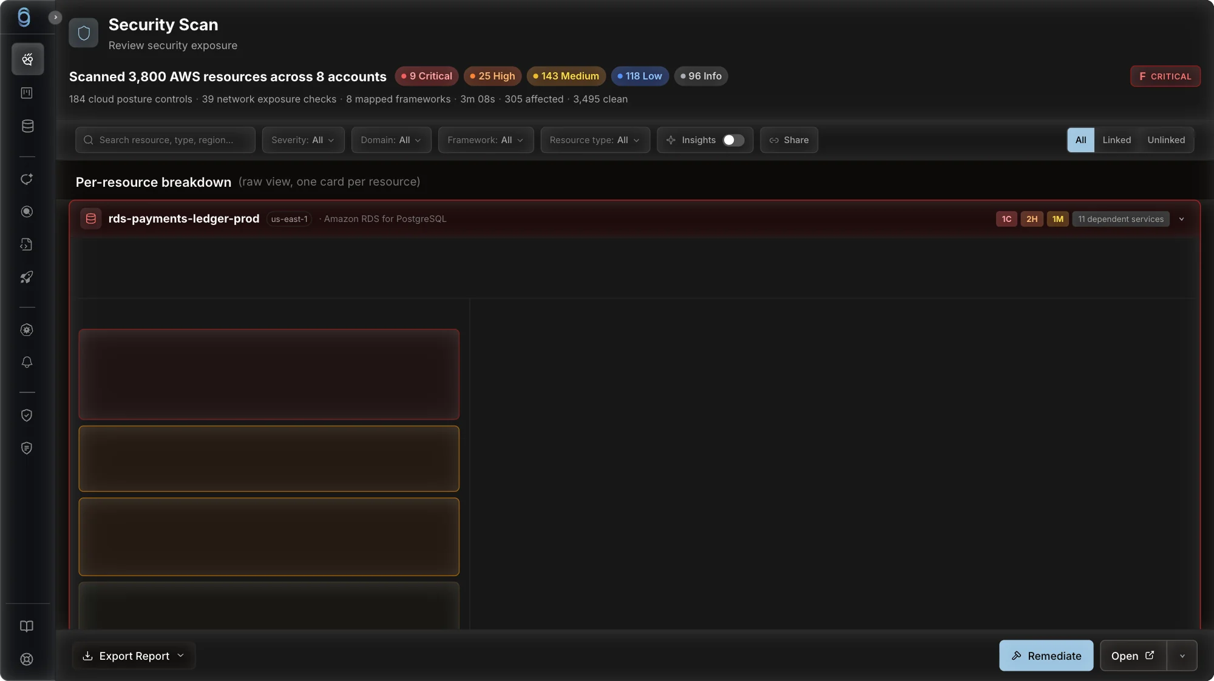Click the 96 Info severity badge
1214x681 pixels.
(x=701, y=76)
